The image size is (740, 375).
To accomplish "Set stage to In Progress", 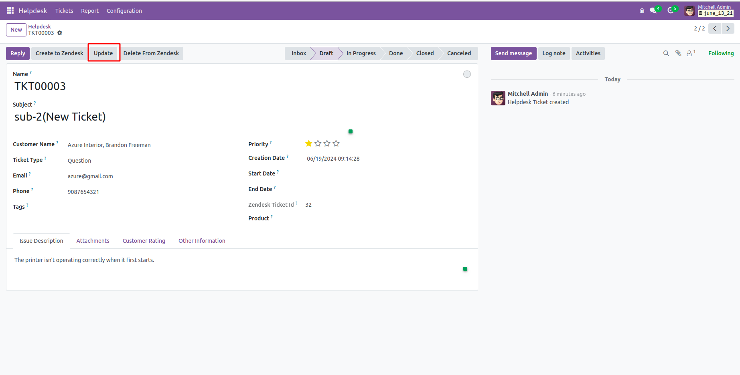I will 361,53.
